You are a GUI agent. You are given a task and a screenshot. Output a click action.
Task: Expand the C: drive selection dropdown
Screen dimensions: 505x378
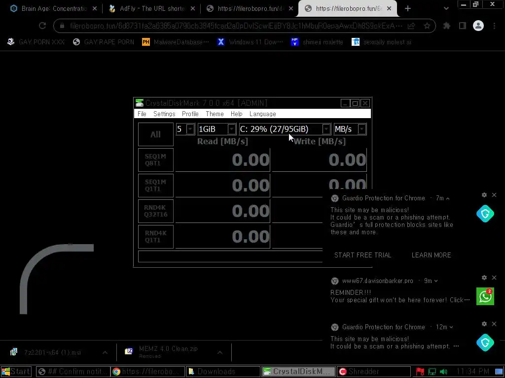(326, 129)
